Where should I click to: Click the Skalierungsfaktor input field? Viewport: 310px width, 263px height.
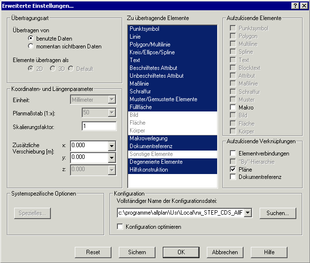tap(99, 126)
